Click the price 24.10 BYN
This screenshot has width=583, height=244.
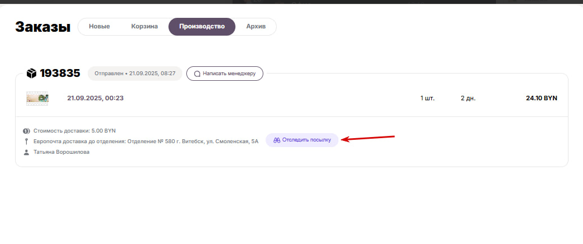coord(542,99)
